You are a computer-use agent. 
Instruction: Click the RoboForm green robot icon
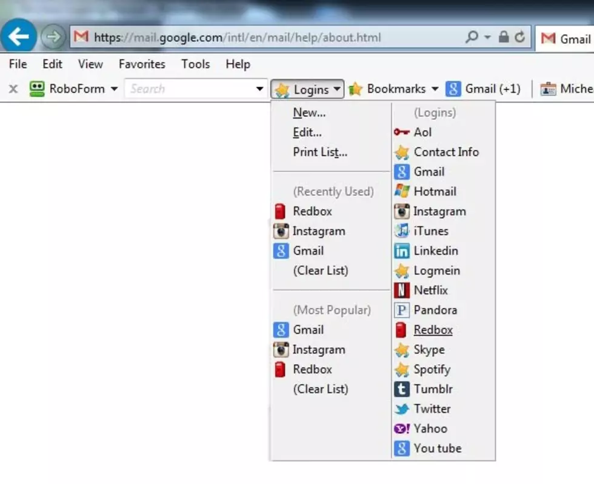click(37, 89)
